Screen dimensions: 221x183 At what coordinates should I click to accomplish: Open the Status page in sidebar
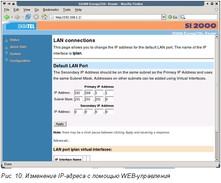(15, 40)
